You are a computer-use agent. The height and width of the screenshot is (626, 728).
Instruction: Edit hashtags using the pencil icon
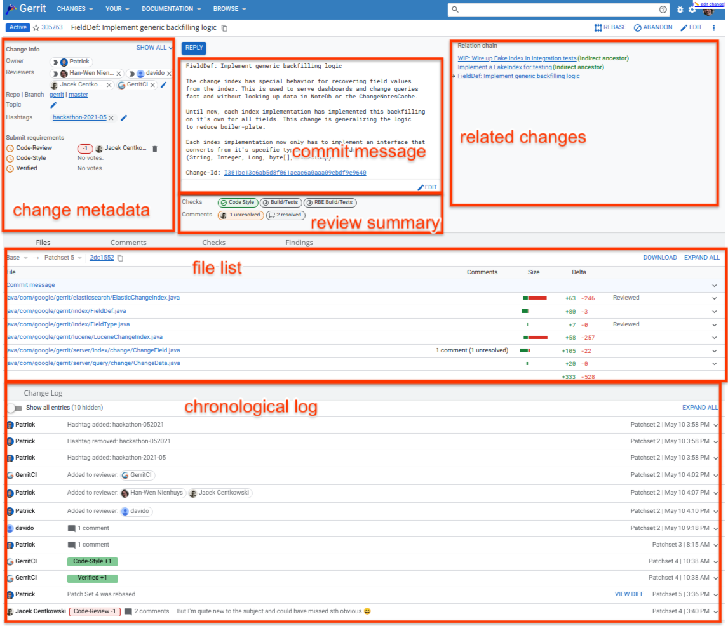pos(123,117)
